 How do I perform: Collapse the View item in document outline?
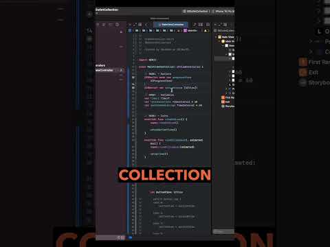(x=223, y=46)
